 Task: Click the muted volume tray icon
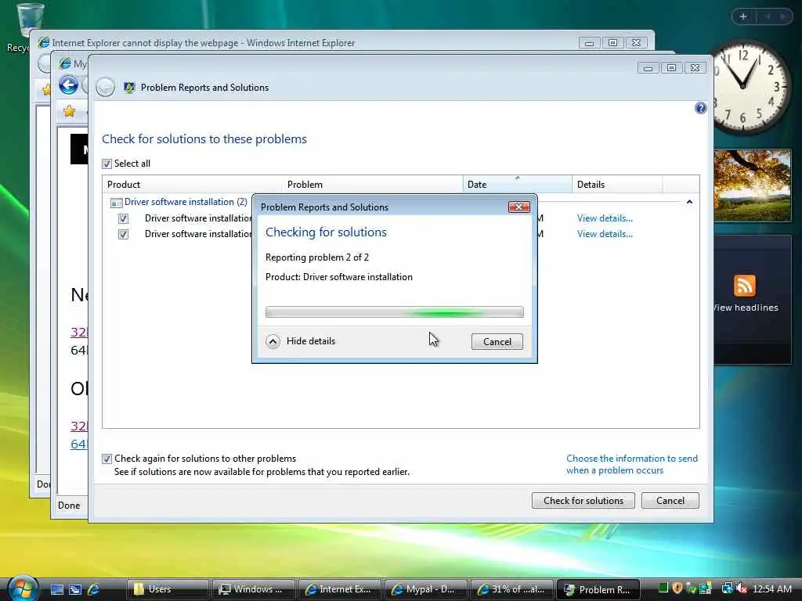click(x=742, y=588)
